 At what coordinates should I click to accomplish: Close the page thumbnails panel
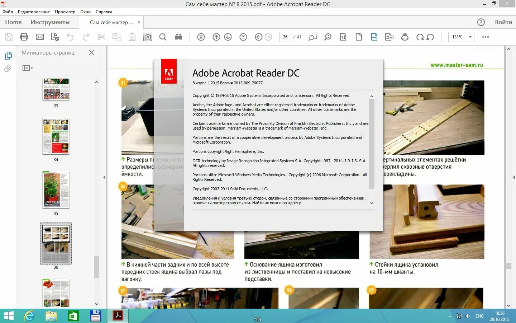pos(92,53)
